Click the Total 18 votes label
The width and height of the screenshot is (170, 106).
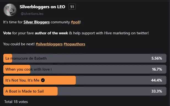click(x=16, y=102)
